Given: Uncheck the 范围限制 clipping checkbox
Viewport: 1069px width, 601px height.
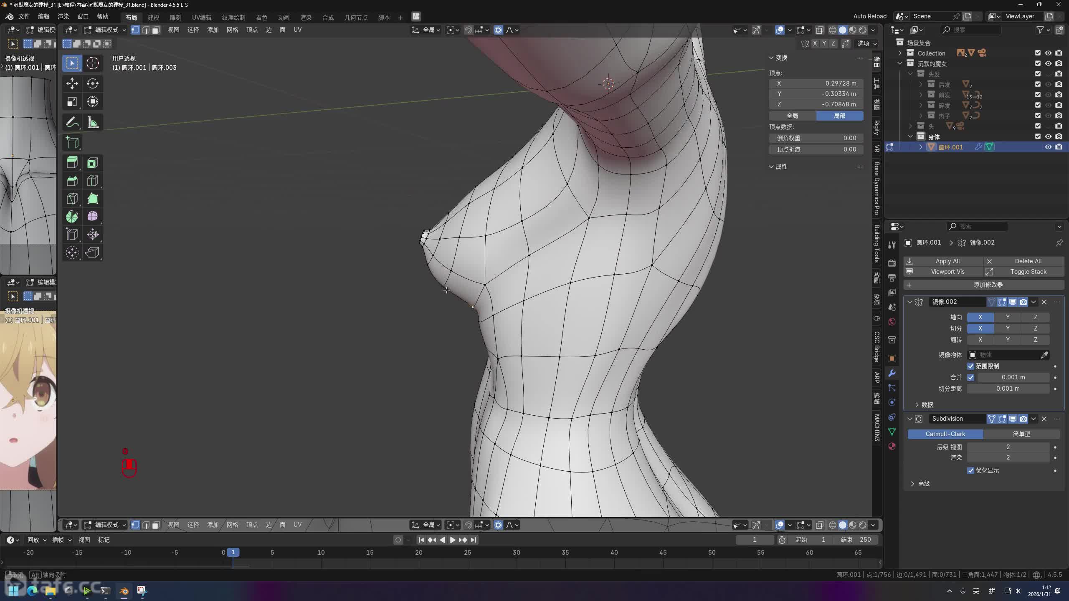Looking at the screenshot, I should click(970, 366).
